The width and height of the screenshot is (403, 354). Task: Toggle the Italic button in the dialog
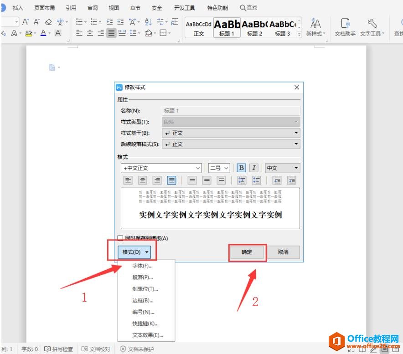click(x=254, y=168)
